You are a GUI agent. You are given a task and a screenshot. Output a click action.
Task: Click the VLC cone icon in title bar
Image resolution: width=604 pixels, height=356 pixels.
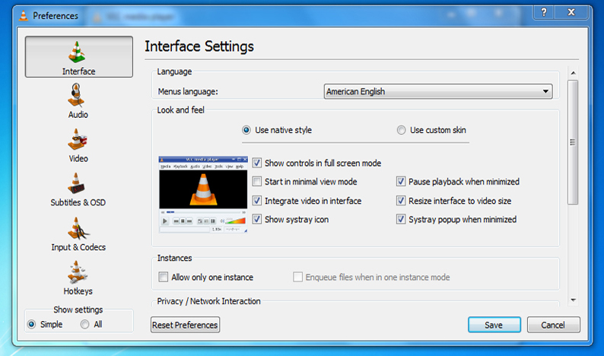point(23,15)
